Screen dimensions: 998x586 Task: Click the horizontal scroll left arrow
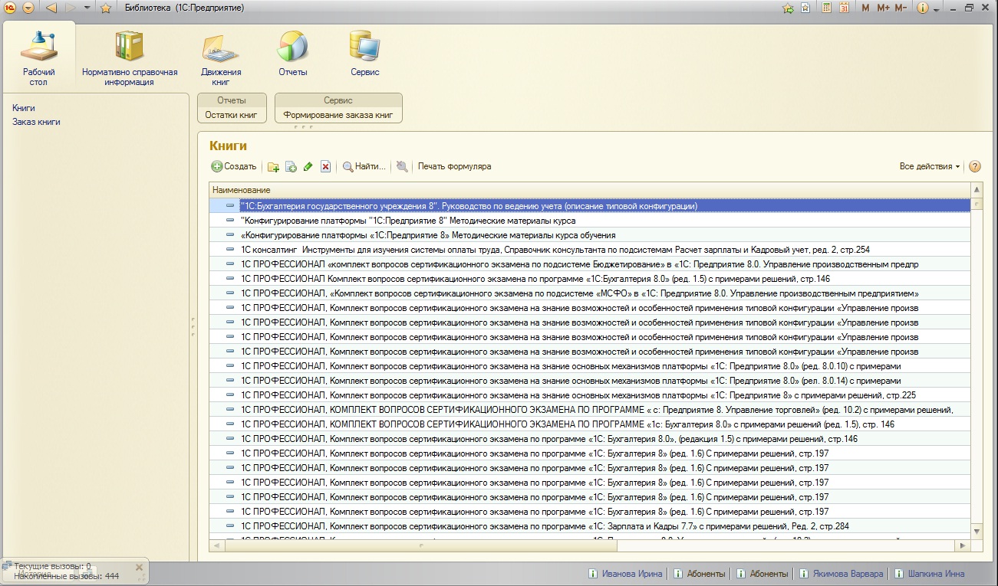click(x=216, y=545)
